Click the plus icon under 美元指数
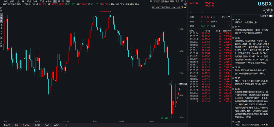 [272, 12]
